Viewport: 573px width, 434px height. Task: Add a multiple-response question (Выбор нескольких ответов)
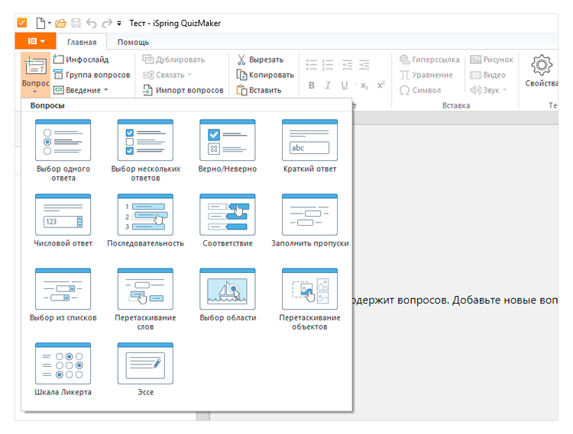point(145,150)
